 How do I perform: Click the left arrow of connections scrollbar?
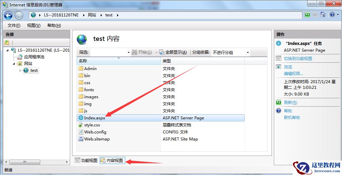(x=6, y=162)
